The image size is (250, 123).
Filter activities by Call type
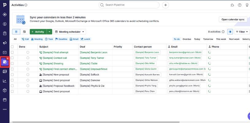click(25, 39)
